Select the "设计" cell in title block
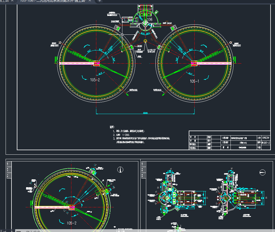The image size is (275, 232). (209, 141)
